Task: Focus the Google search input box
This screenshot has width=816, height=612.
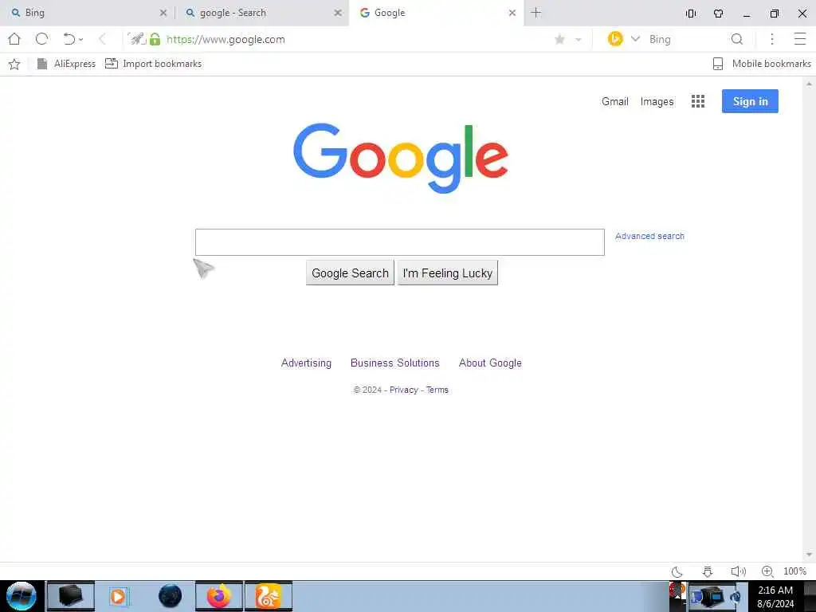Action: (x=400, y=242)
